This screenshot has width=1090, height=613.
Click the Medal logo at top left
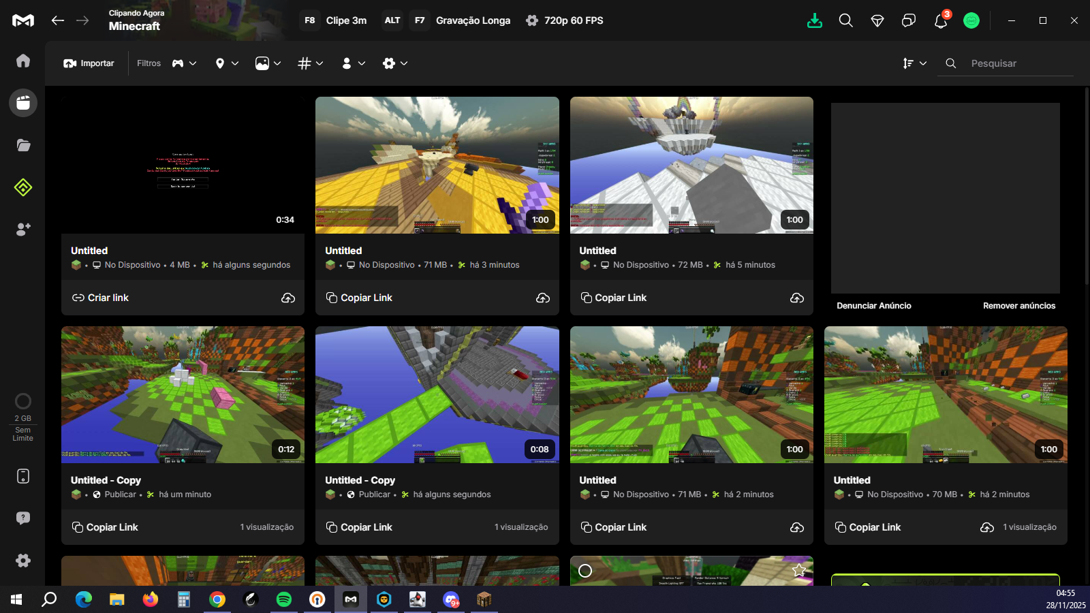[x=23, y=20]
